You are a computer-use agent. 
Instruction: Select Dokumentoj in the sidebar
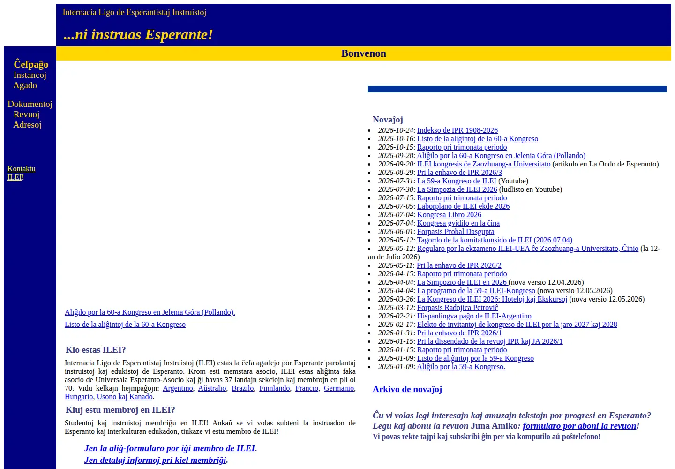[x=30, y=104]
